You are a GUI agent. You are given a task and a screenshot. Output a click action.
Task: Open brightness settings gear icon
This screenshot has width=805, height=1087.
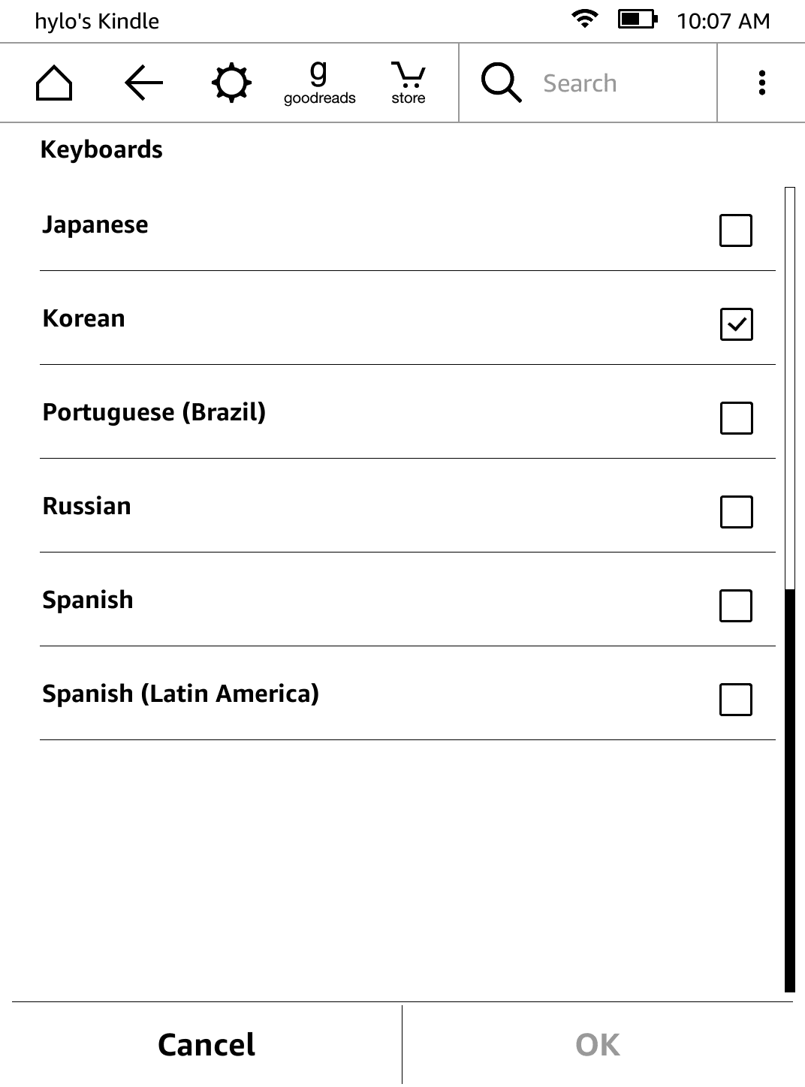click(231, 83)
